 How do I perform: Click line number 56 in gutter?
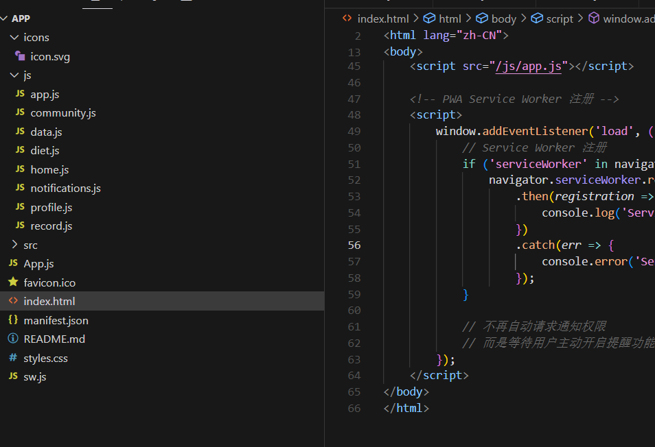[x=354, y=245]
